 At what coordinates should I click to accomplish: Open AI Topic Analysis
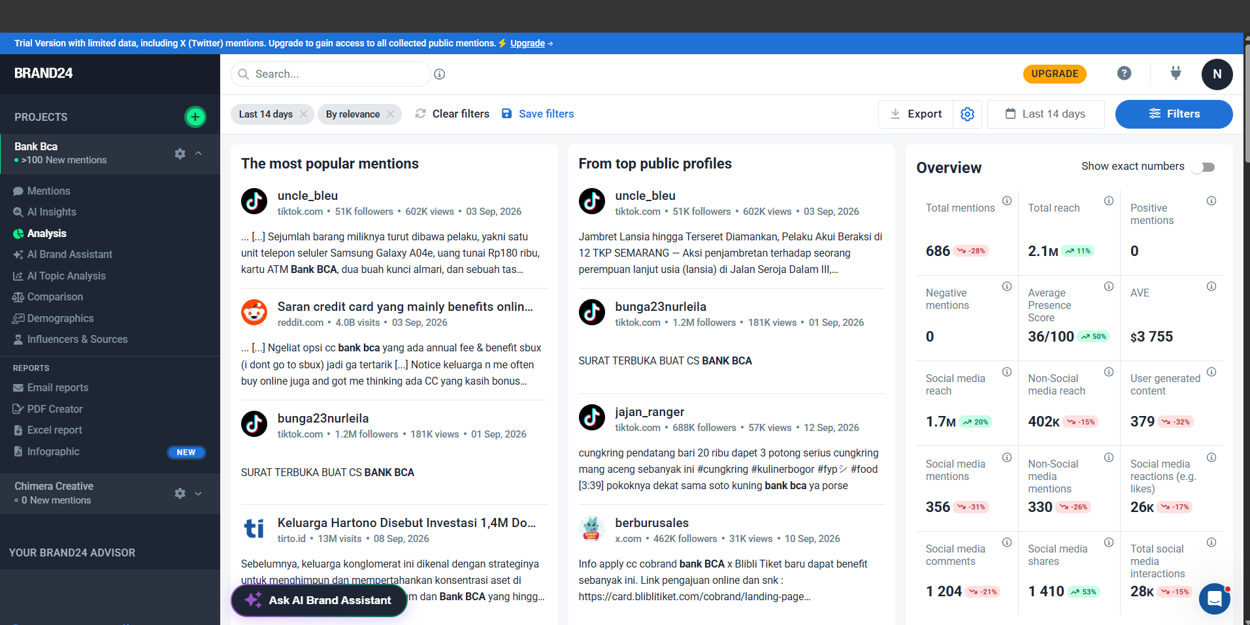tap(66, 276)
